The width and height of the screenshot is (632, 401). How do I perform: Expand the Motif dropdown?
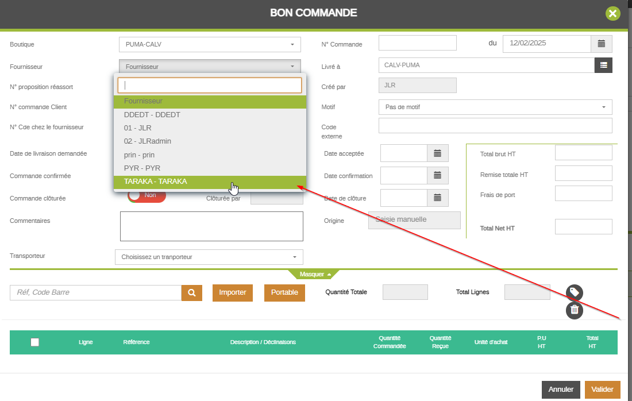point(495,107)
